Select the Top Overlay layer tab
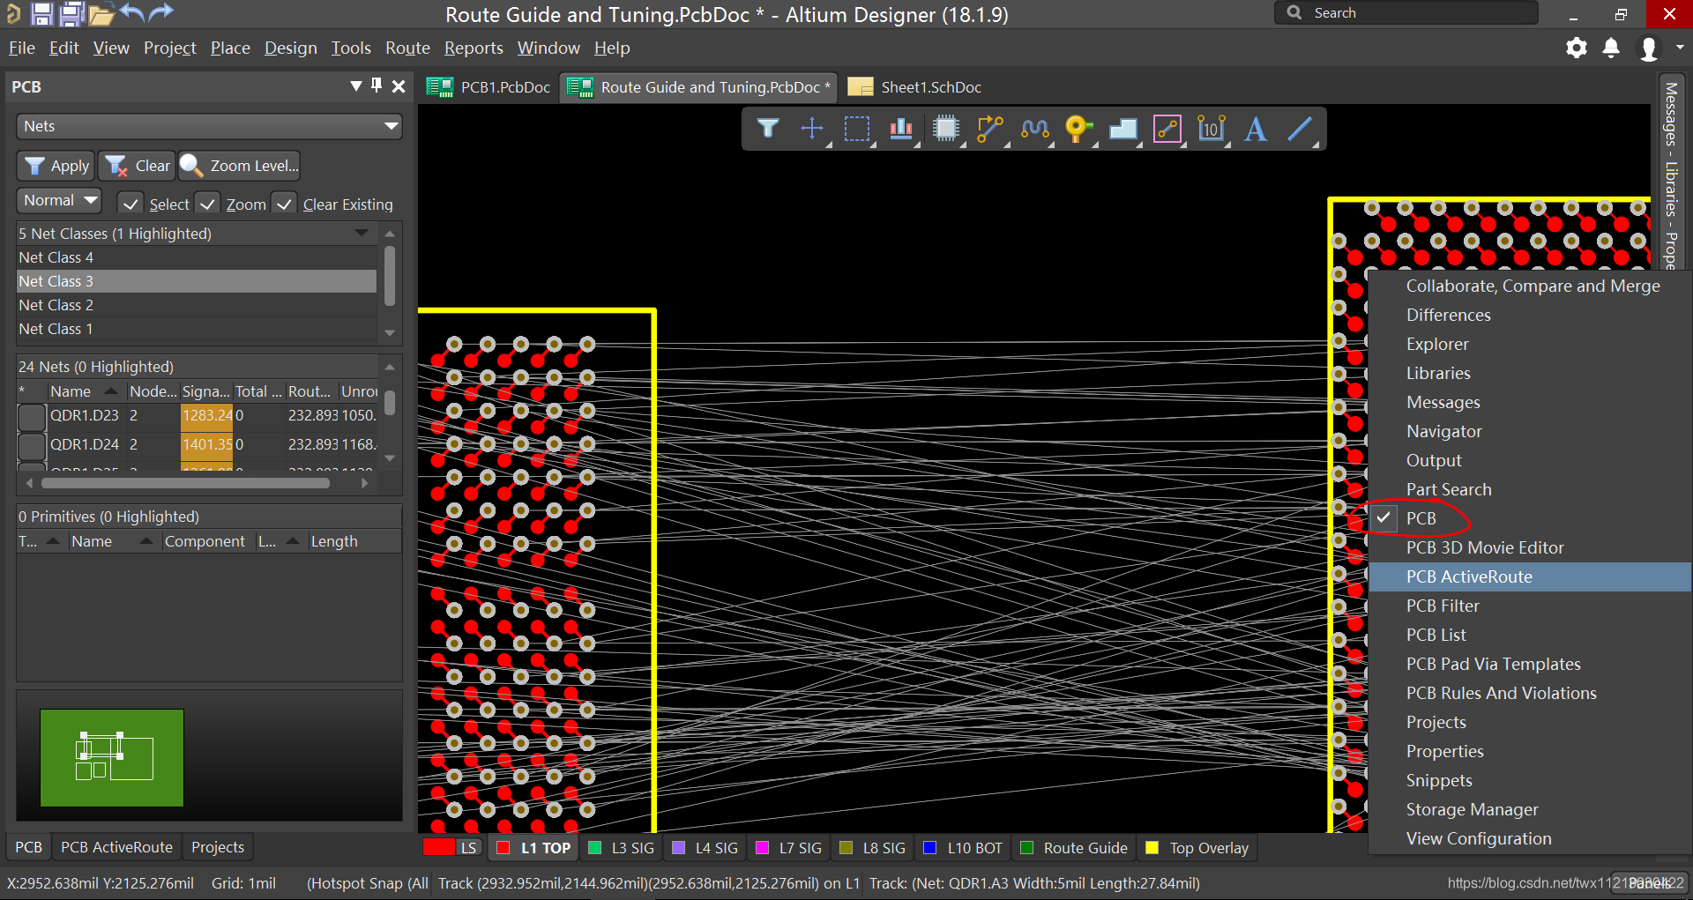 [x=1197, y=848]
